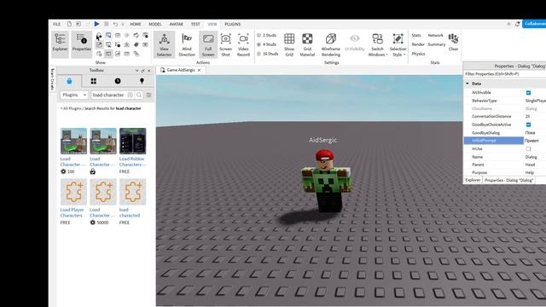Click the New file icon
546x307 pixels.
(x=69, y=24)
